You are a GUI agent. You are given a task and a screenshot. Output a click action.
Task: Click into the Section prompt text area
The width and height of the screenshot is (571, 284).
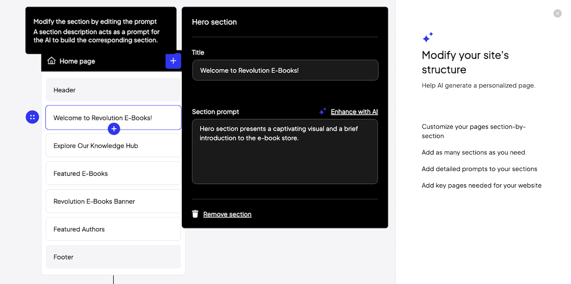285,151
